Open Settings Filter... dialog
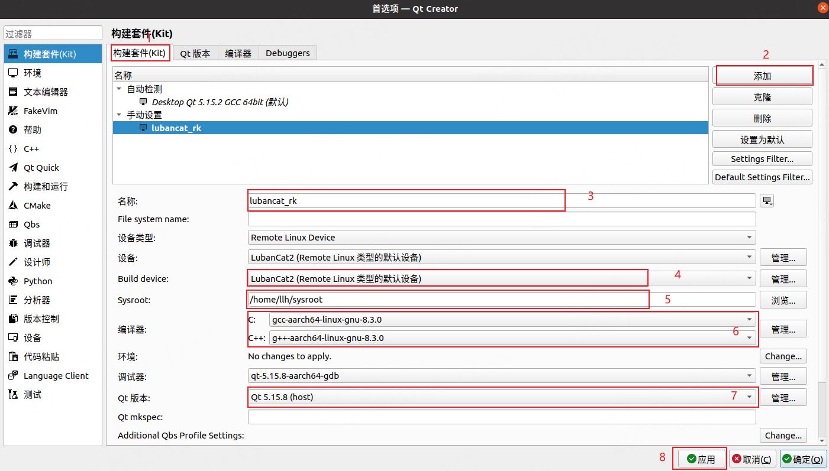Image resolution: width=829 pixels, height=471 pixels. (x=762, y=158)
